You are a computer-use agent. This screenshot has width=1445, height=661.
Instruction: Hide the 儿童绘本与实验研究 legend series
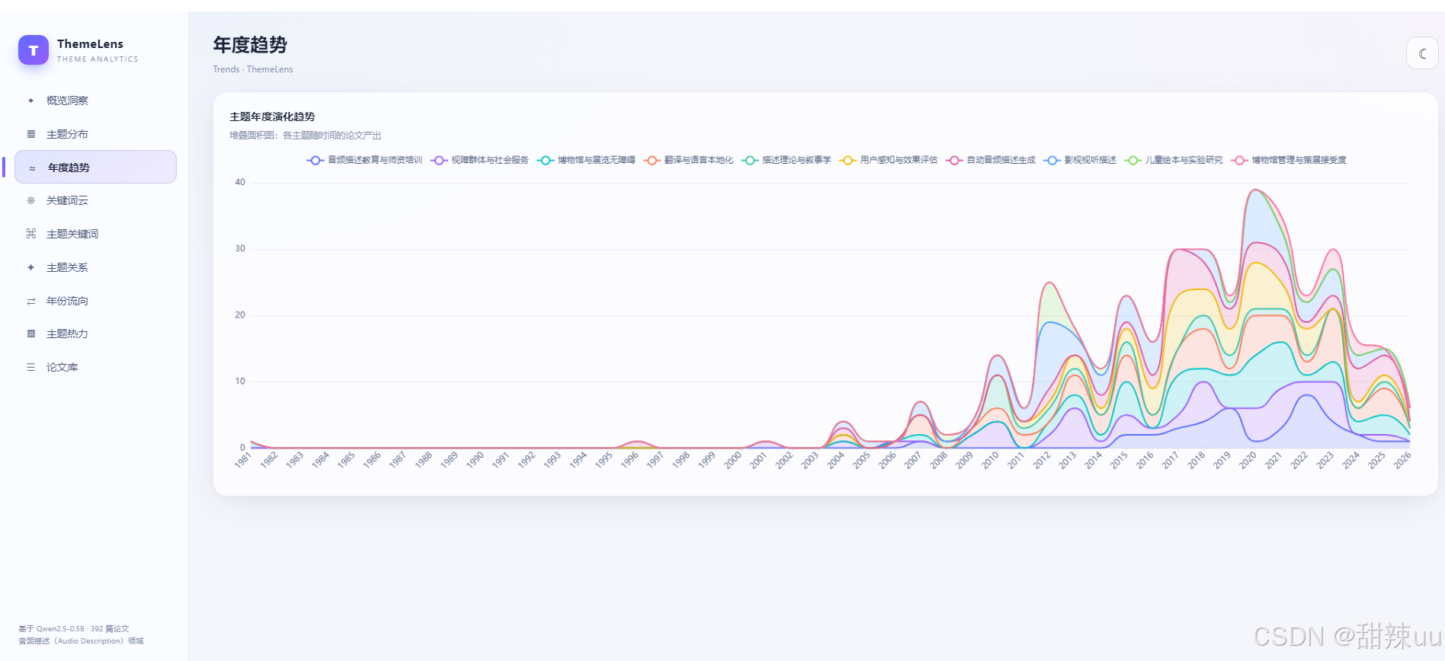[x=1174, y=160]
